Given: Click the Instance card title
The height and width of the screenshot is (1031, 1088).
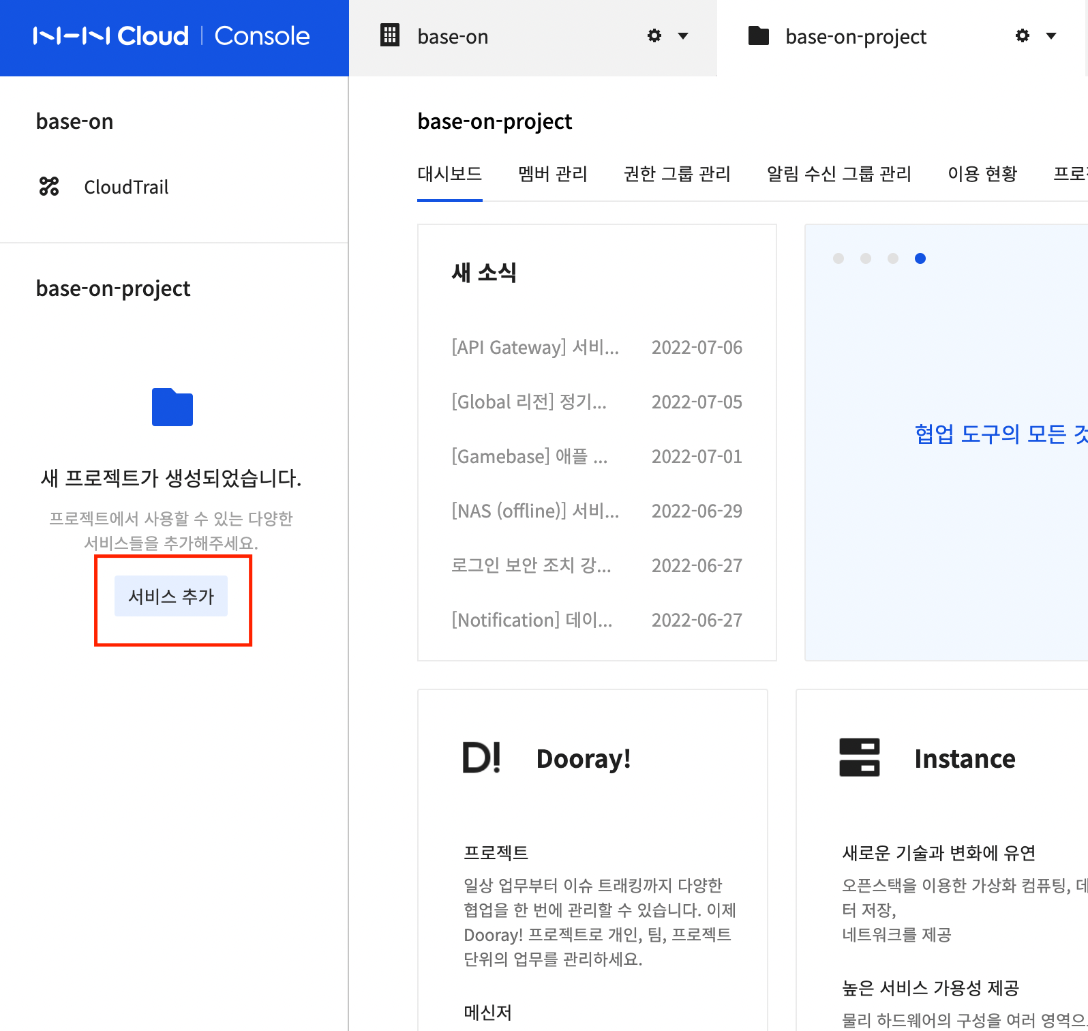Looking at the screenshot, I should (x=965, y=759).
